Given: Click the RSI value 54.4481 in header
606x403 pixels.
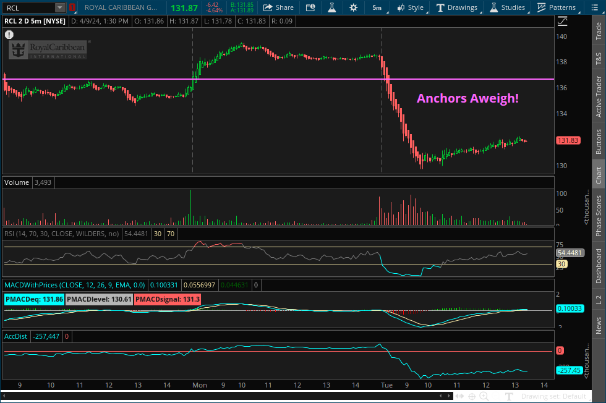Looking at the screenshot, I should click(136, 234).
